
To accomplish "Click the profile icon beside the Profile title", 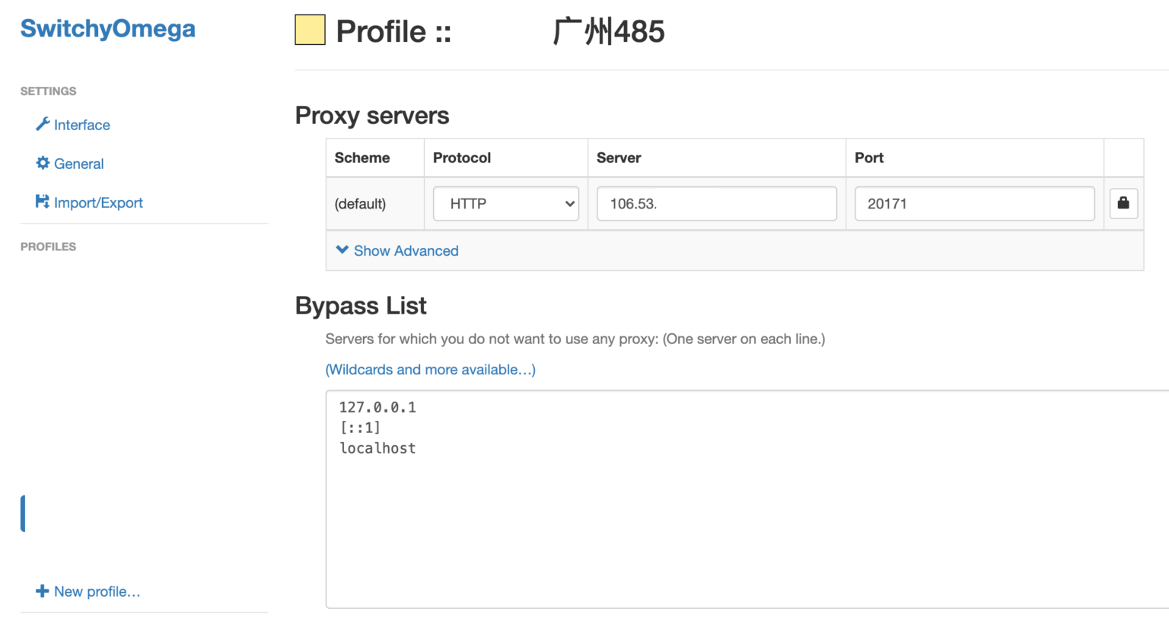I will (x=309, y=31).
